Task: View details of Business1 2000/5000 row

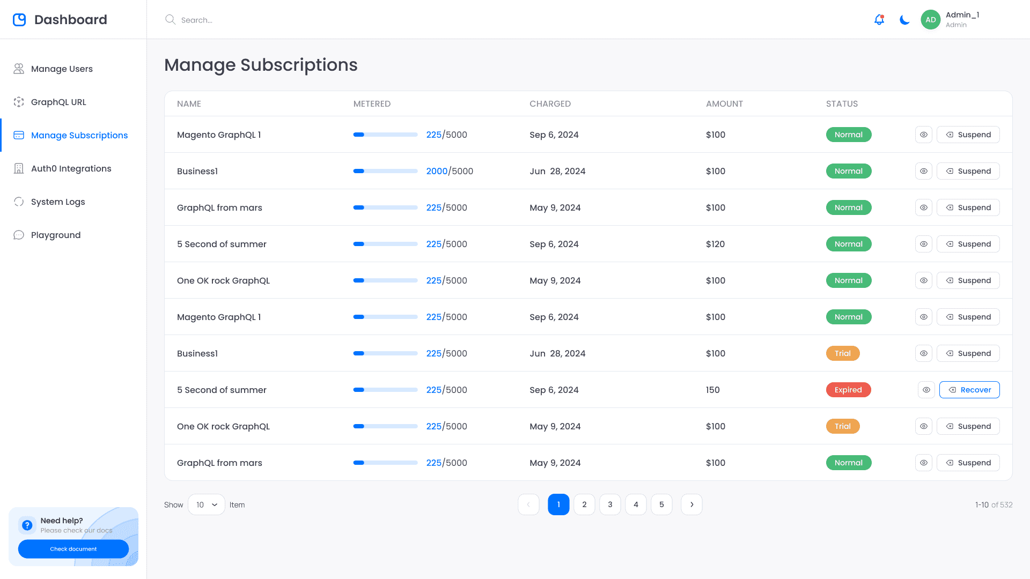Action: (923, 171)
